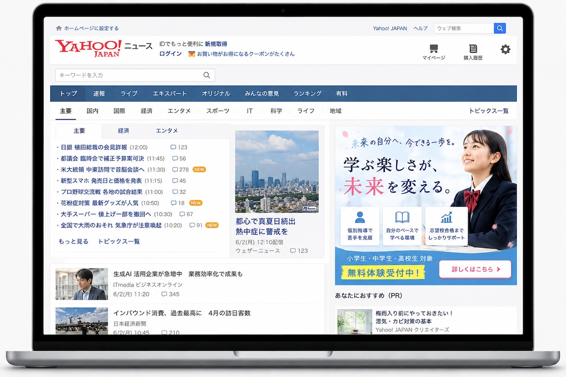Click comment icon for 米大統領 中東訪問 headline

[x=175, y=170]
